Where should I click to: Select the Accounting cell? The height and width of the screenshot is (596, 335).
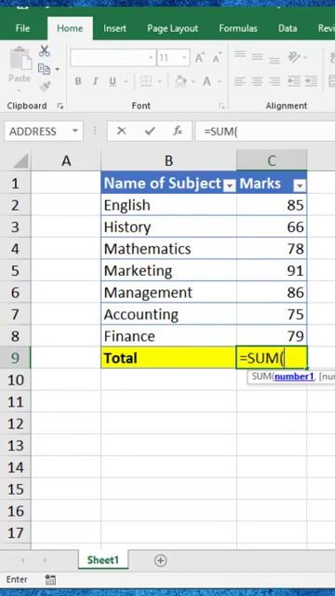click(168, 315)
